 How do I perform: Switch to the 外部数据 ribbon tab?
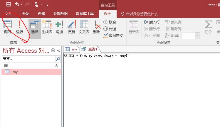(61, 14)
